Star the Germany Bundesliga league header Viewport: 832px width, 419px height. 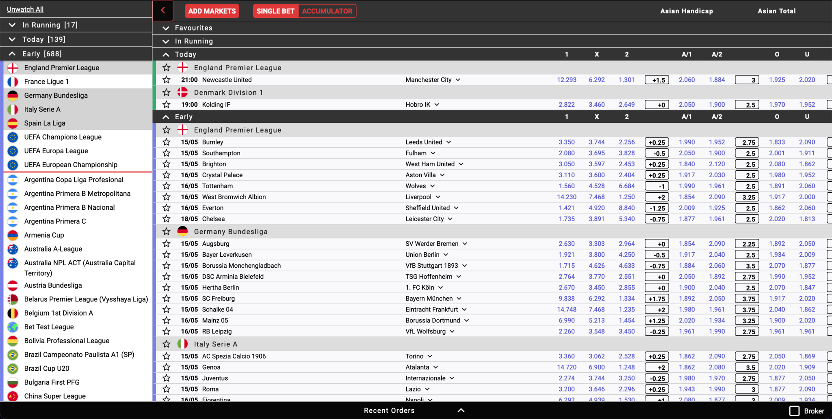pyautogui.click(x=166, y=232)
